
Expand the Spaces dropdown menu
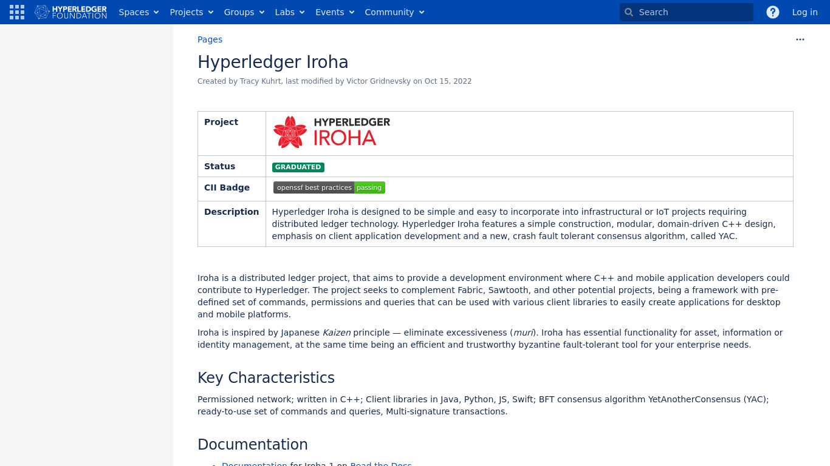pos(139,12)
